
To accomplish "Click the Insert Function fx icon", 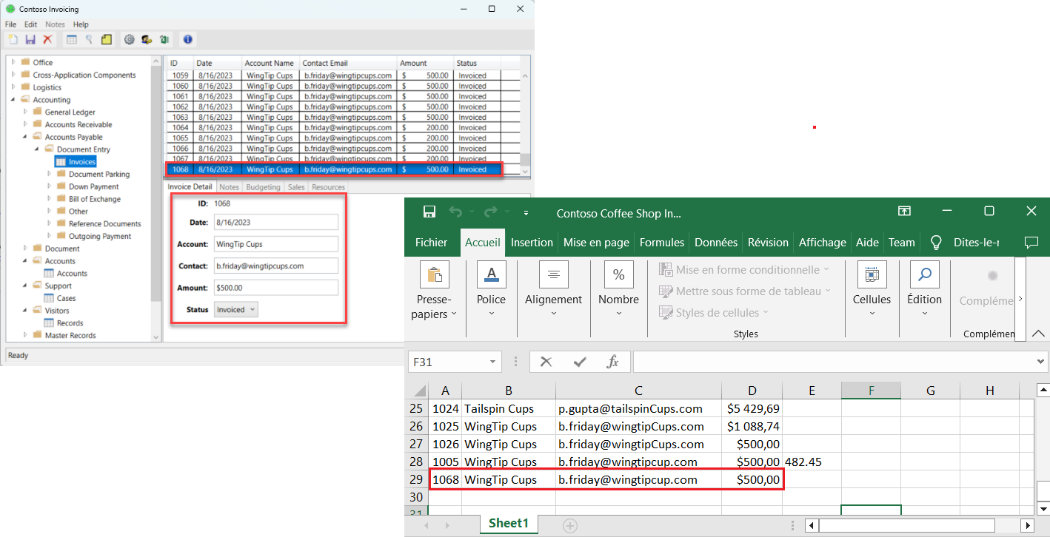I will coord(612,362).
